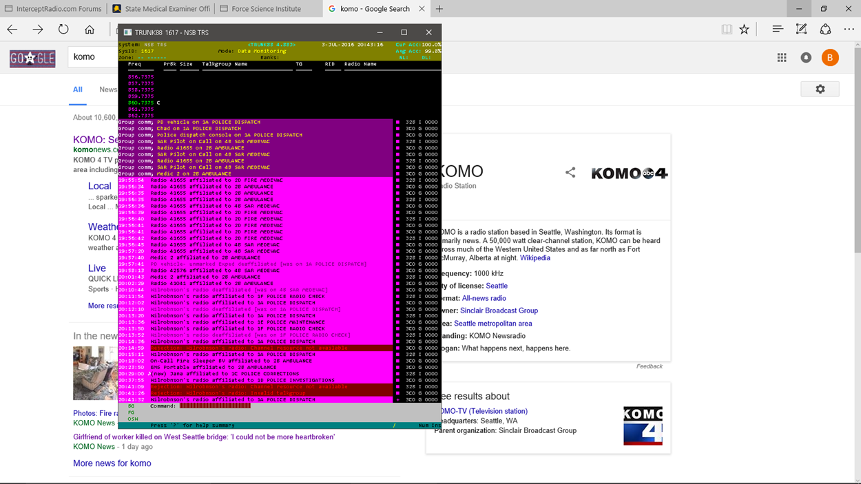This screenshot has width=861, height=484.
Task: Select the 20:14:59 rejection log line
Action: click(x=256, y=348)
